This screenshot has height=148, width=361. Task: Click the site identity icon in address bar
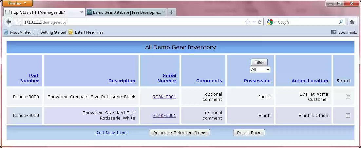[x=18, y=22]
